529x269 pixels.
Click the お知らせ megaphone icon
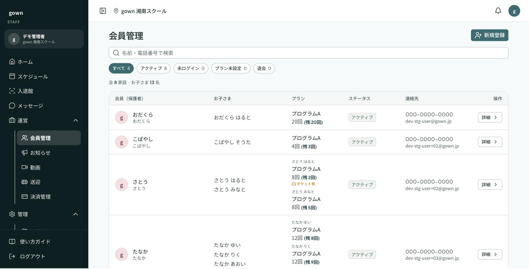[24, 153]
